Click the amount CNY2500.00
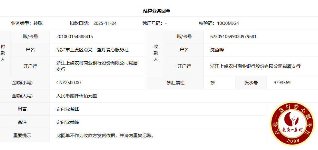Image resolution: width=318 pixels, height=150 pixels. point(69,83)
